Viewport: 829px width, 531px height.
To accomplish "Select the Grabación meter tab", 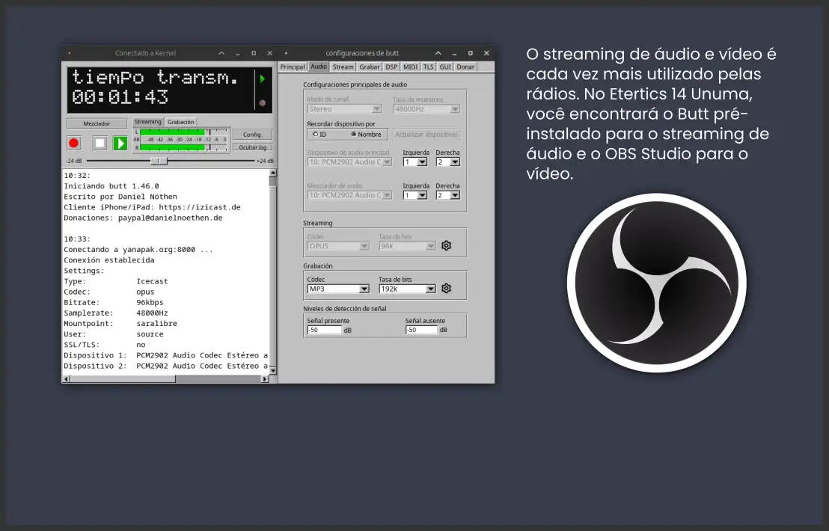I will point(181,122).
